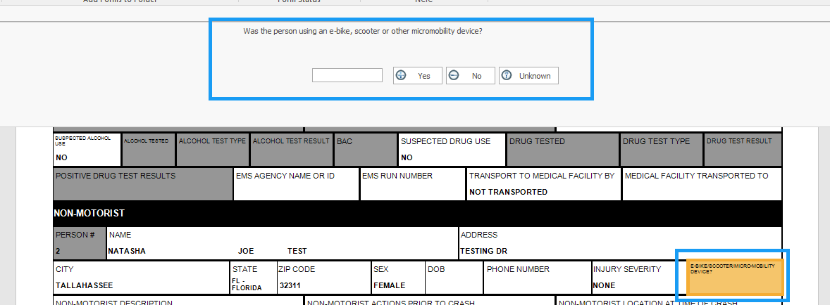830x305 pixels.
Task: Select the Alcohol Tested field
Action: [x=149, y=149]
